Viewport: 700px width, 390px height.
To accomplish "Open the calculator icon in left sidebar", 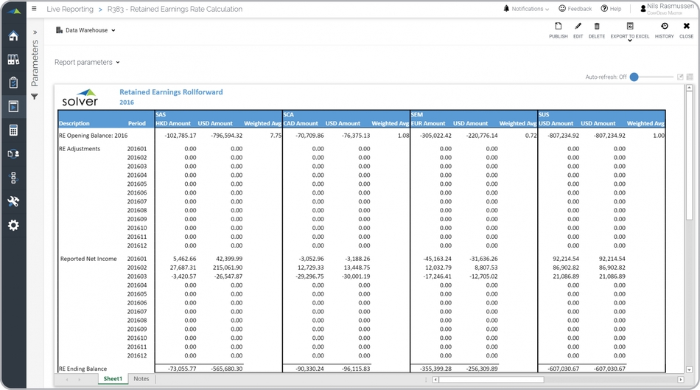I will (x=13, y=130).
